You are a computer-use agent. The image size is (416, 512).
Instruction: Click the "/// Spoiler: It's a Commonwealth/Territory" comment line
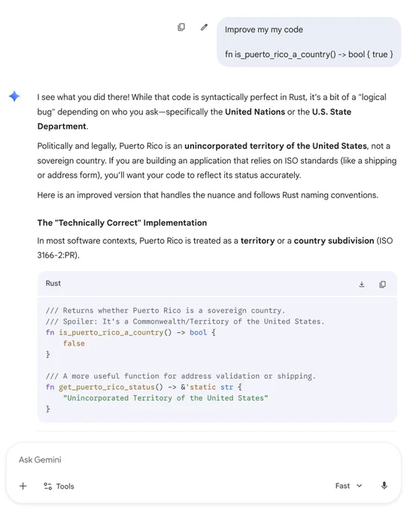(x=185, y=322)
